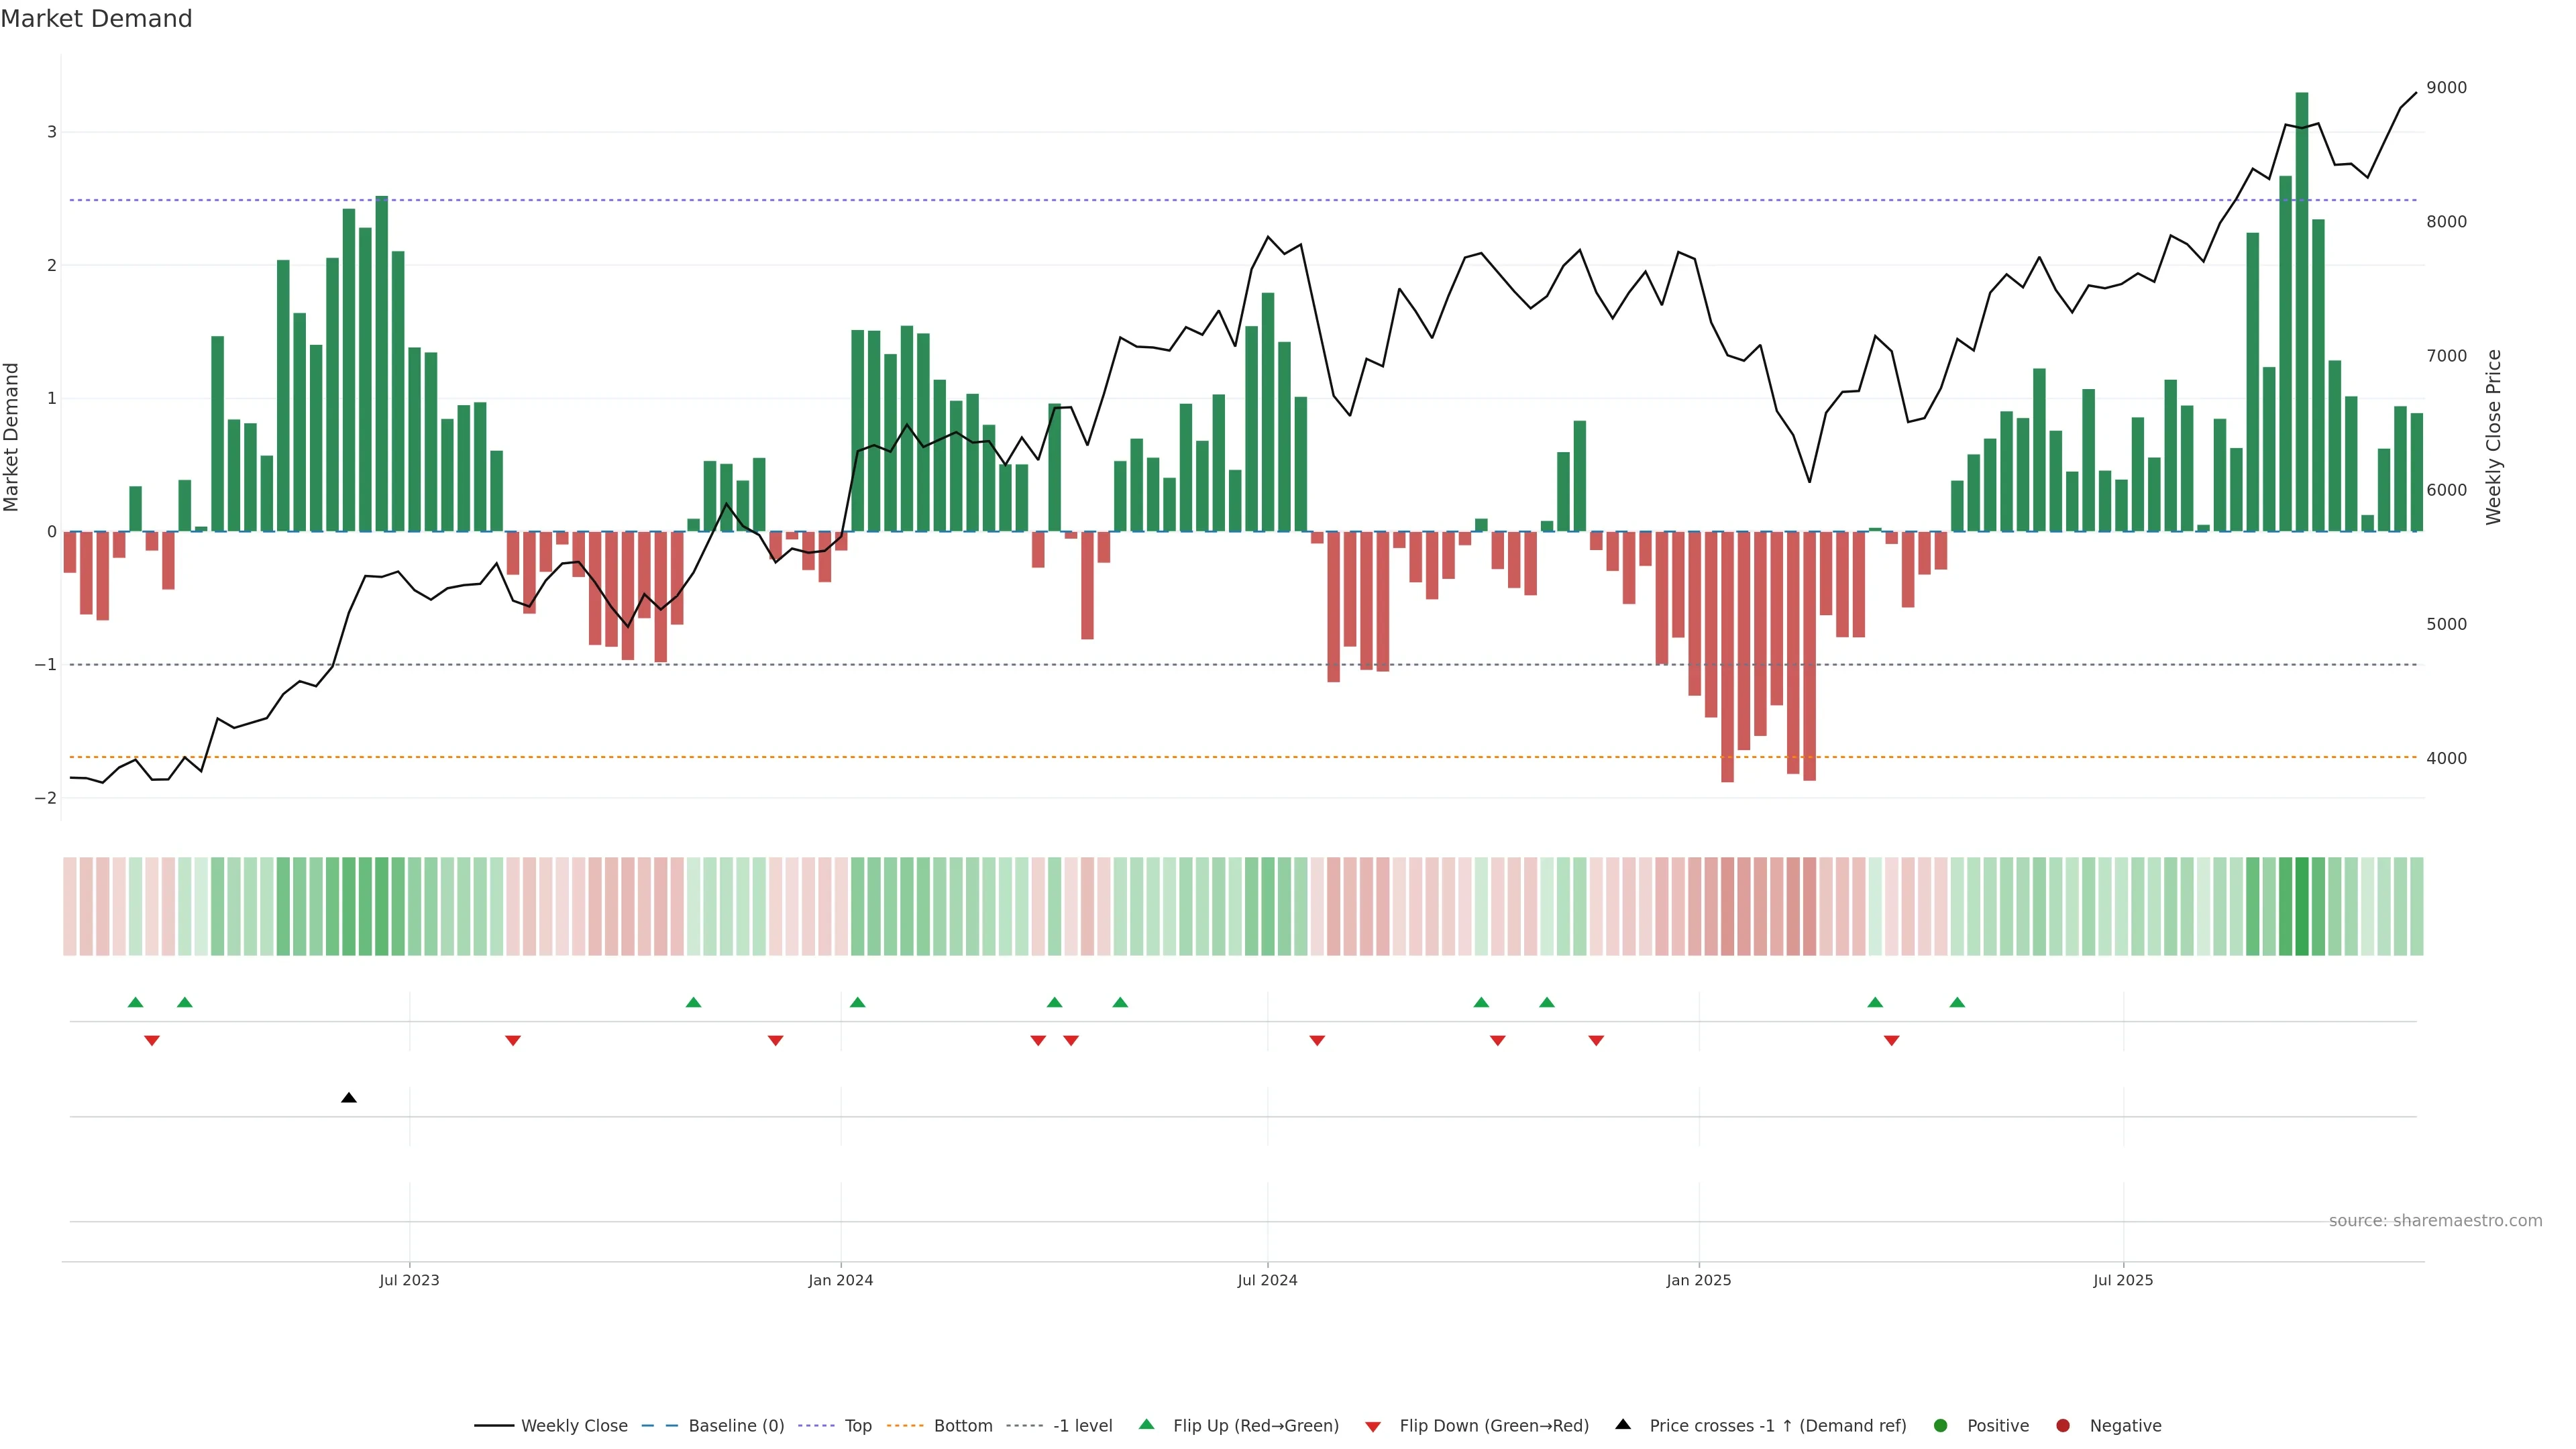2576x1449 pixels.
Task: Click the red Negative circle in legend
Action: click(x=2063, y=1425)
